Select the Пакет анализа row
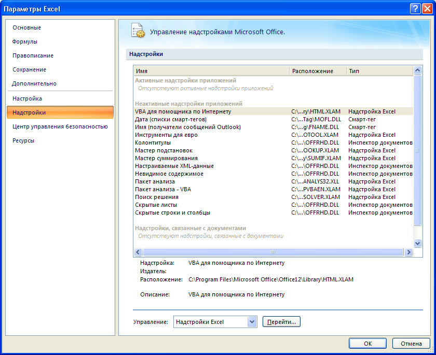 coord(274,181)
